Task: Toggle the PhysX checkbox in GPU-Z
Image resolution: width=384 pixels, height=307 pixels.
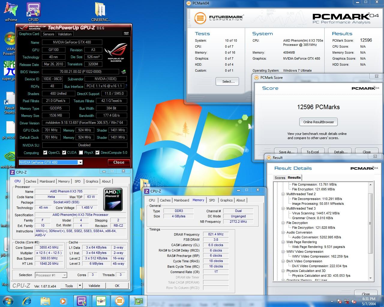Action: coord(81,153)
